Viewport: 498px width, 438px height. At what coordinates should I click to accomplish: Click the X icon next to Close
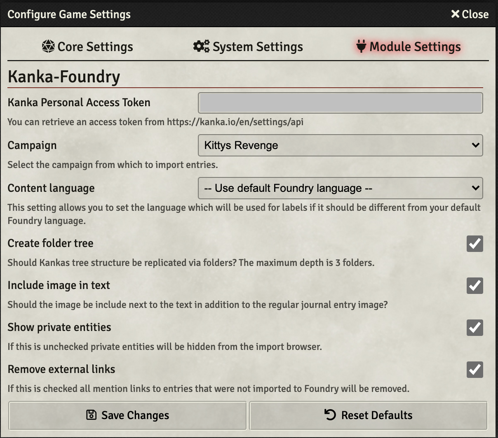click(455, 14)
